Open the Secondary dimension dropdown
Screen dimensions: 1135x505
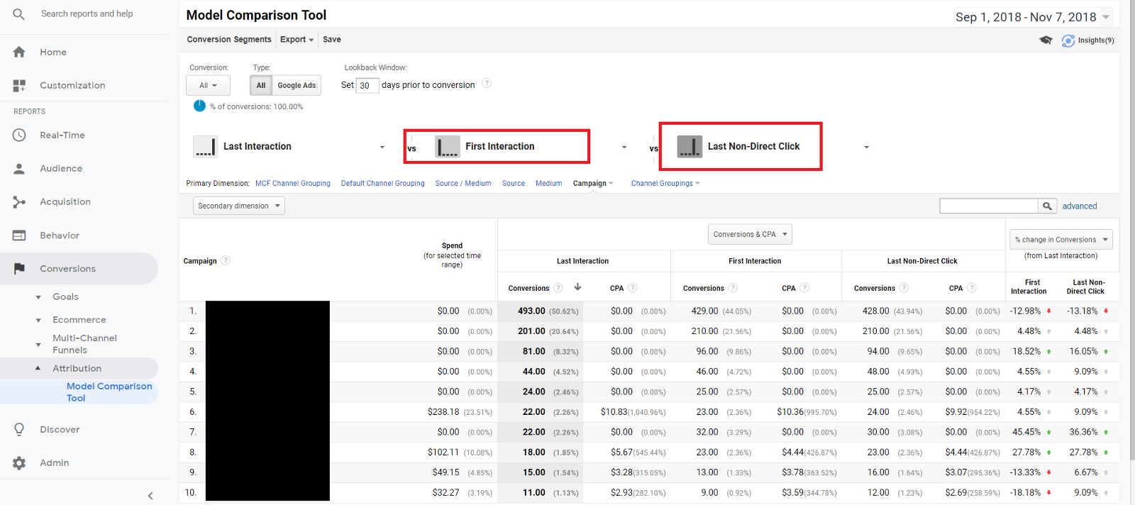click(238, 206)
